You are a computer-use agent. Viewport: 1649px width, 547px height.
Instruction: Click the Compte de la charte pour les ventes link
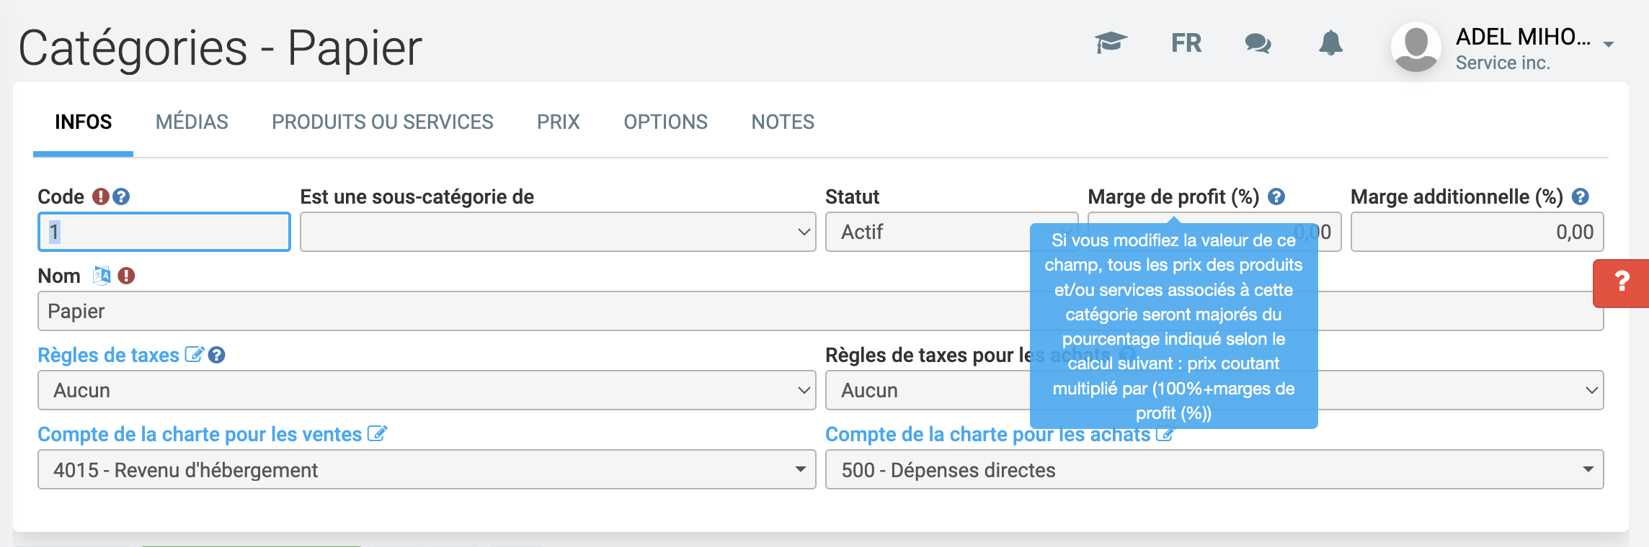point(200,434)
